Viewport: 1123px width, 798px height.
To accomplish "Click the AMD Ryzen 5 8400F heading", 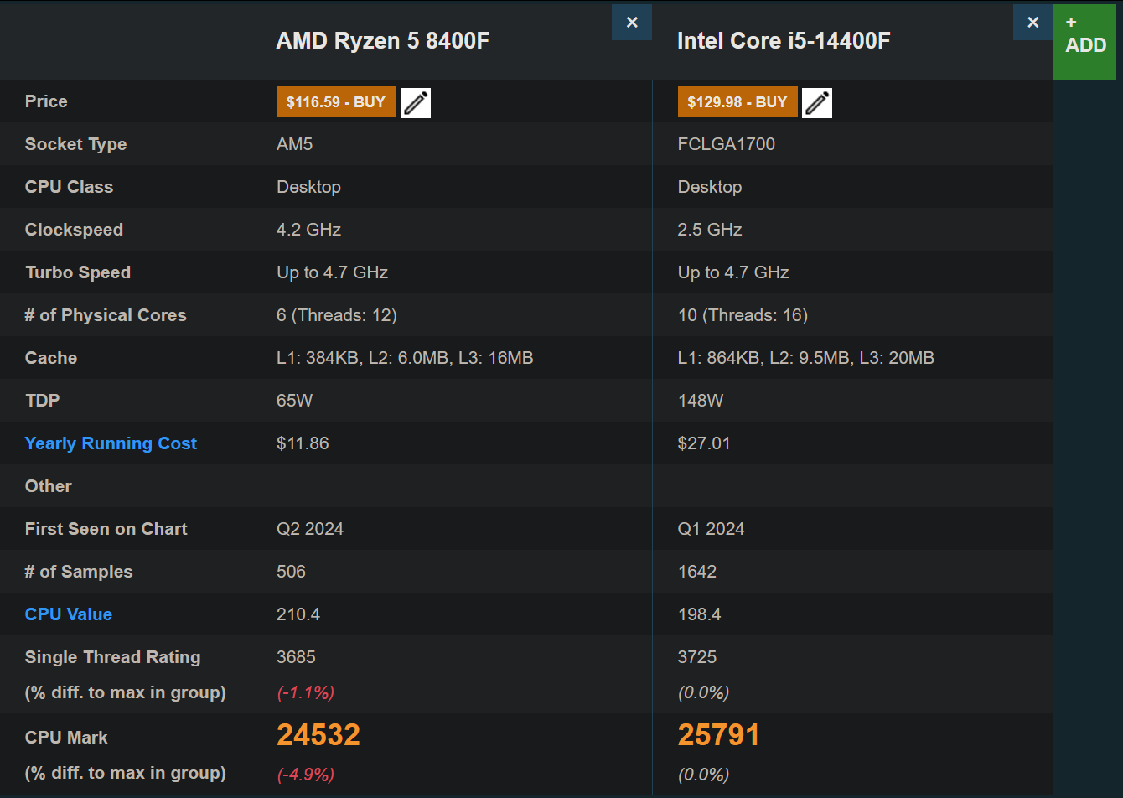I will [383, 41].
